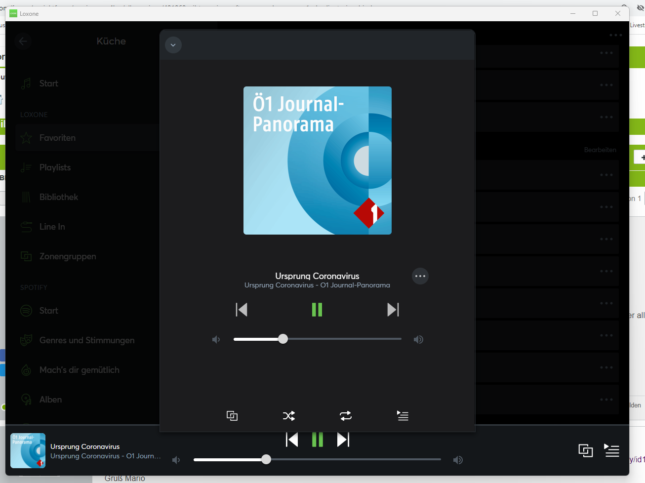This screenshot has width=645, height=483.
Task: Open the Start entry with music note icon
Action: (x=87, y=83)
